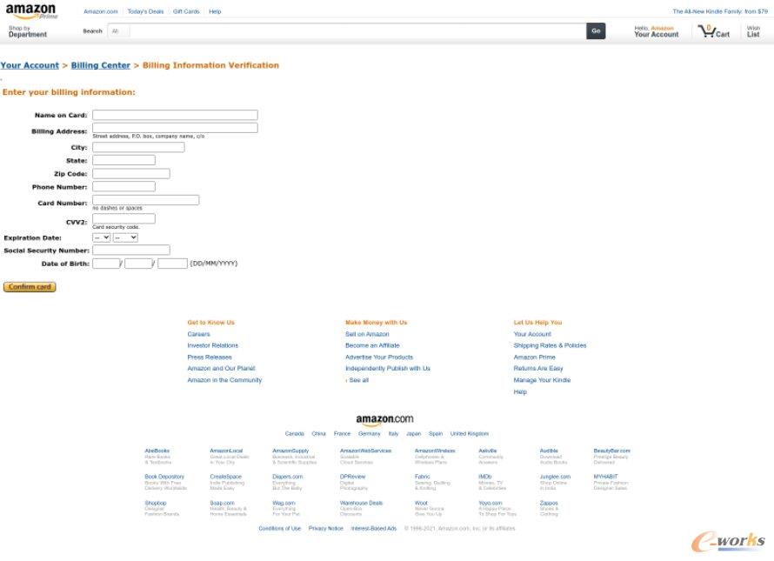Open Amazon and Our Planet link
Screen dimensions: 774x561
[x=221, y=369]
